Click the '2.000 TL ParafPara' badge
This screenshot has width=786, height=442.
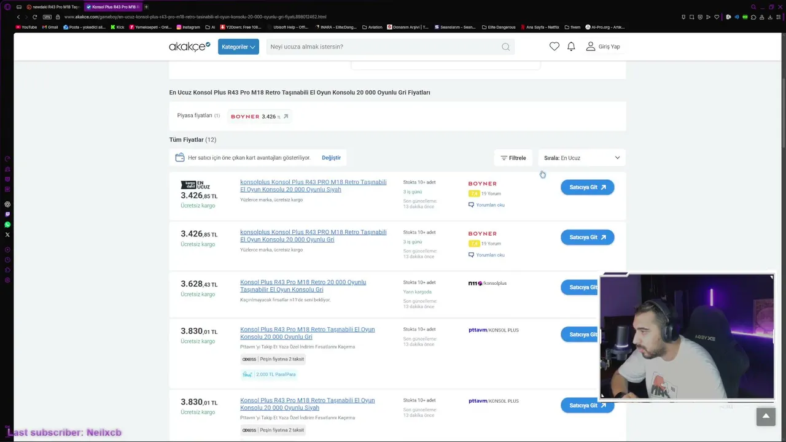coord(269,374)
